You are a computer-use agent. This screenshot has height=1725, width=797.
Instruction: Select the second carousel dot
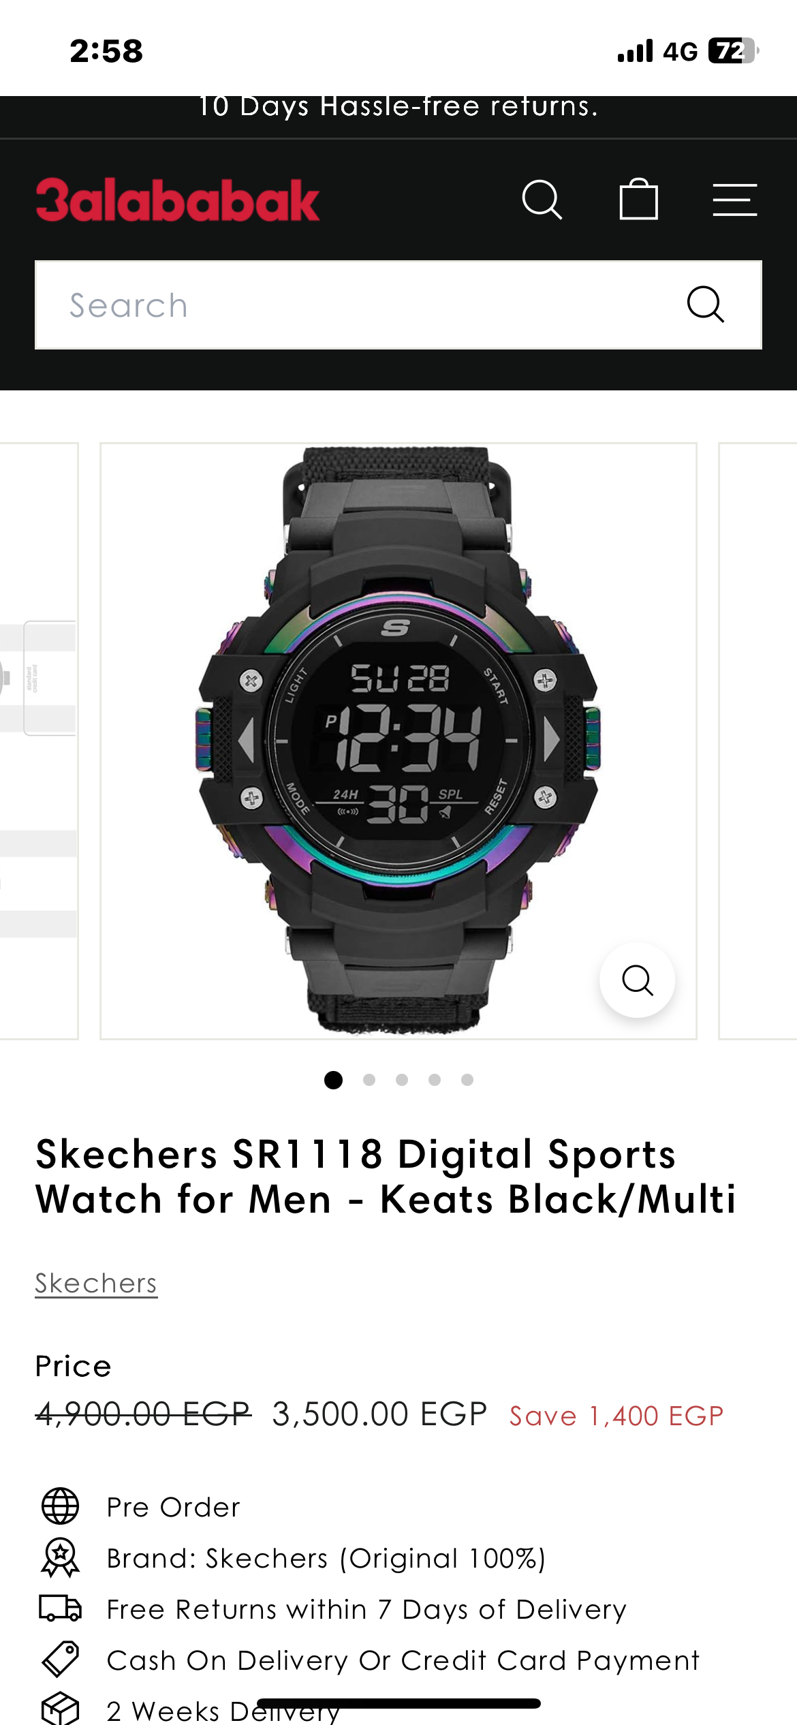pos(369,1080)
